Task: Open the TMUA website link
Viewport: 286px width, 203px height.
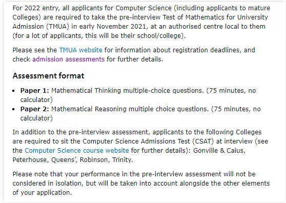Action: (x=80, y=50)
